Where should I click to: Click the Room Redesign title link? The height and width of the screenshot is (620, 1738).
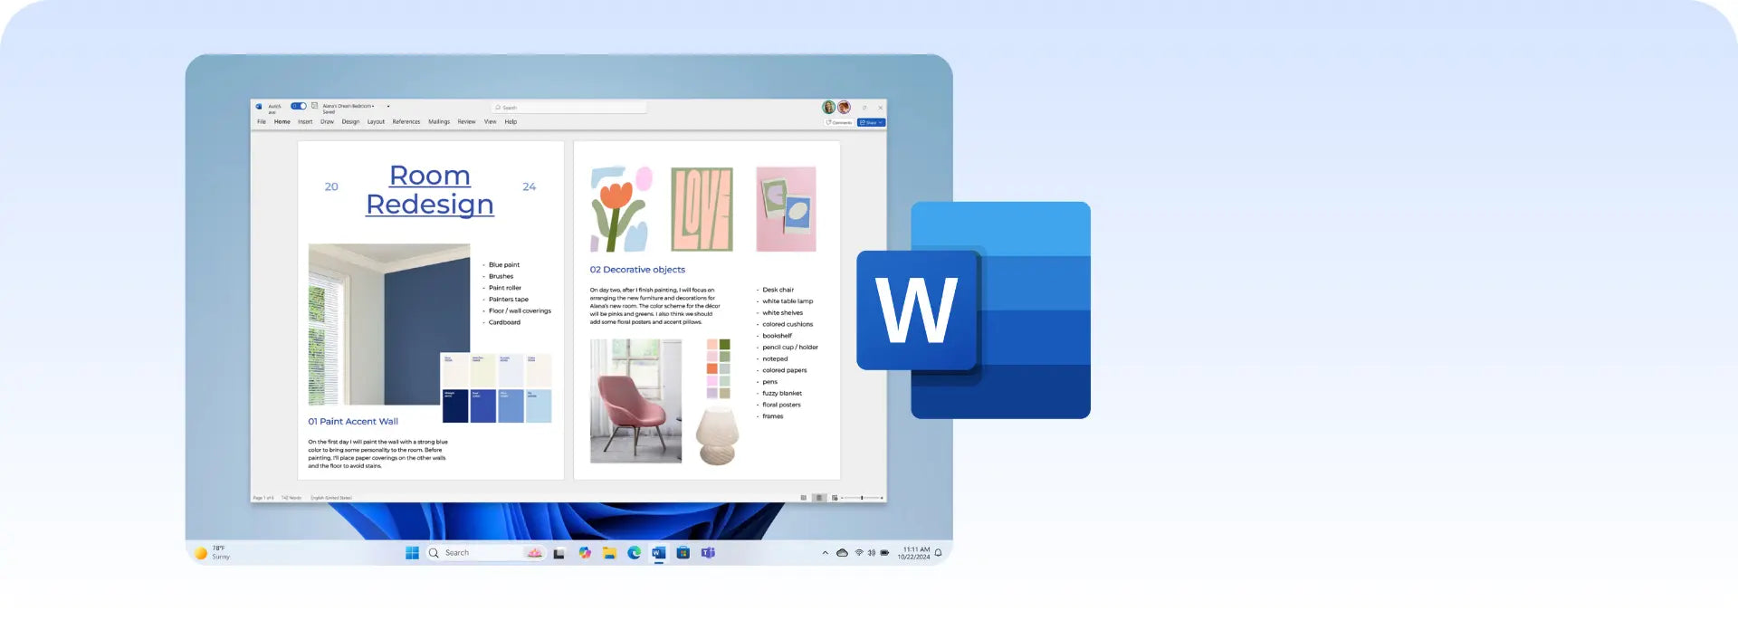point(430,190)
